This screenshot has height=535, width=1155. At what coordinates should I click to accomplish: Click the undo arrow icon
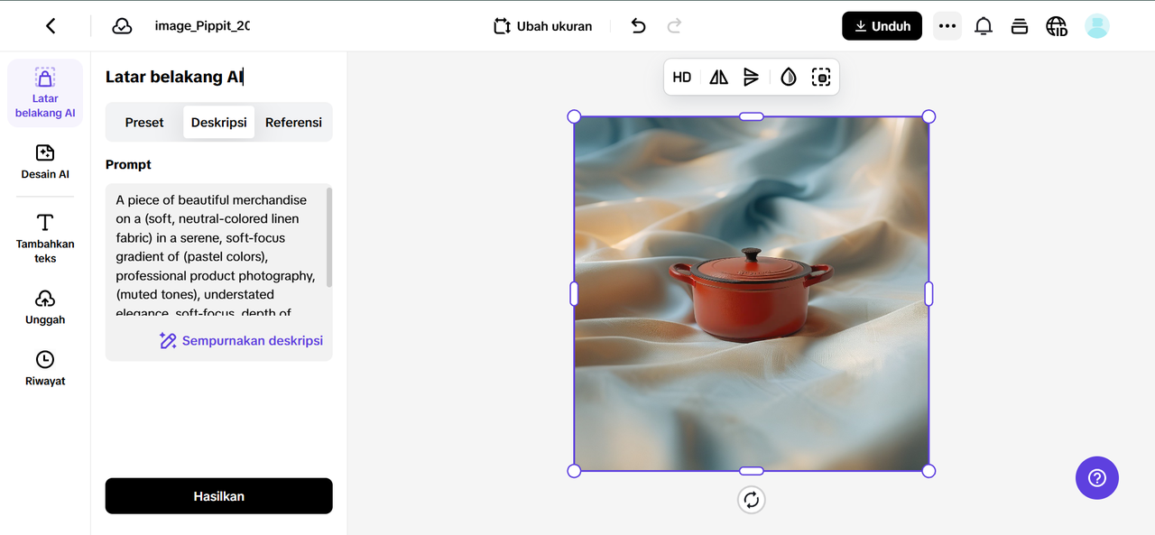pyautogui.click(x=638, y=26)
